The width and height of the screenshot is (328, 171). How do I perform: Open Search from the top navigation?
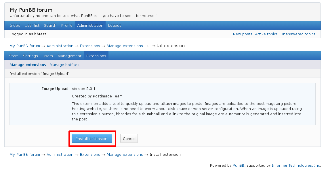coord(50,25)
